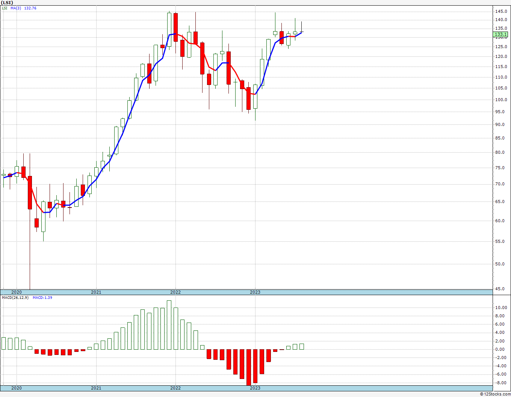
Task: Select the 2021 marker on upper time axis
Action: [x=96, y=292]
